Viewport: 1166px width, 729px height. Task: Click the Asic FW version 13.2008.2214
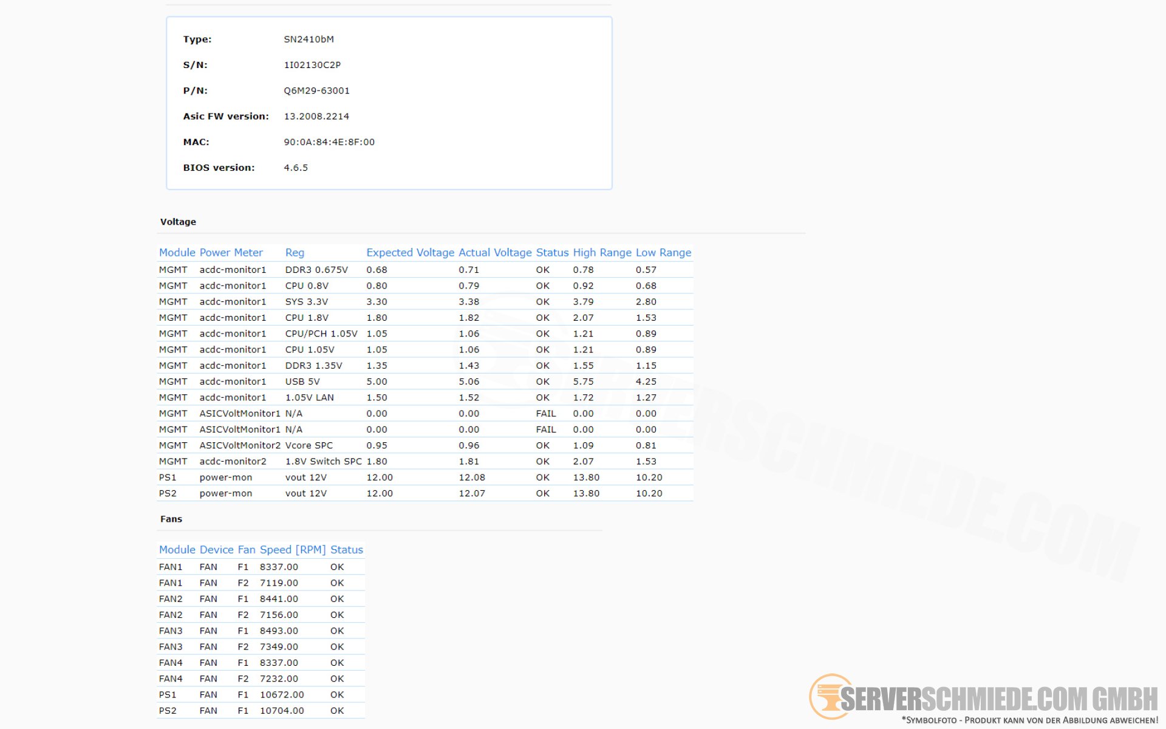pos(316,116)
